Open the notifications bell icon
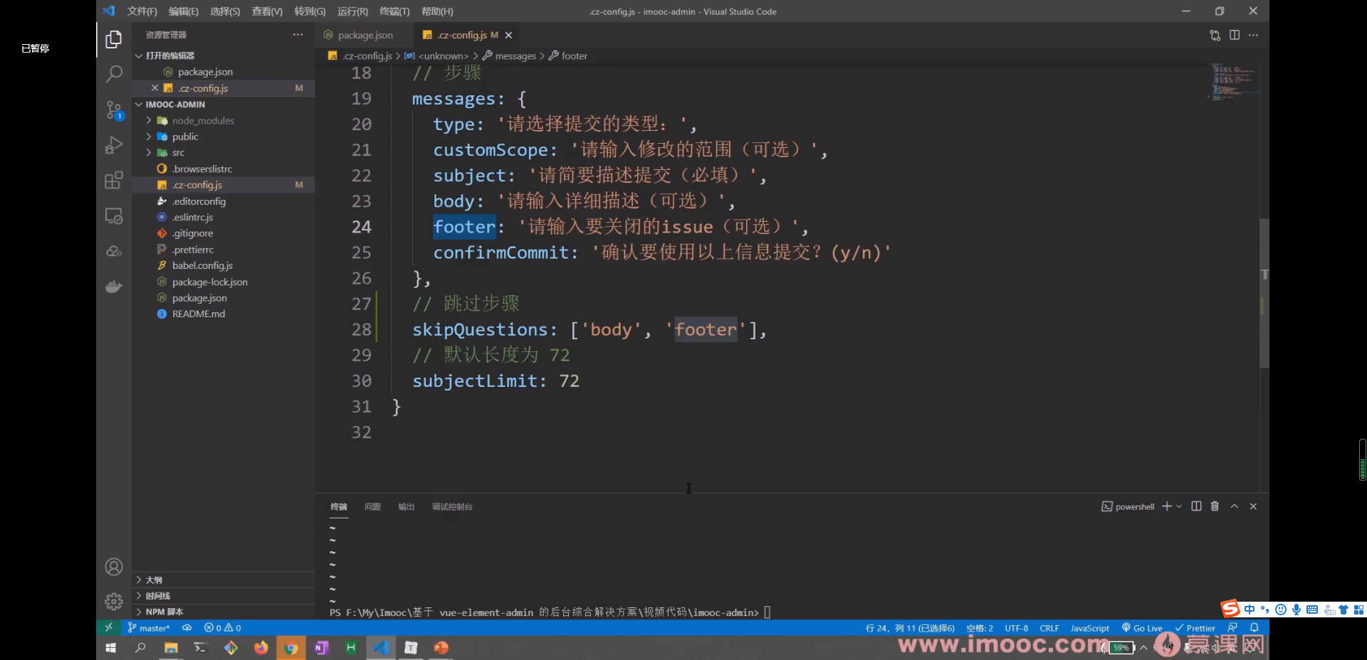This screenshot has height=660, width=1367. 1255,628
